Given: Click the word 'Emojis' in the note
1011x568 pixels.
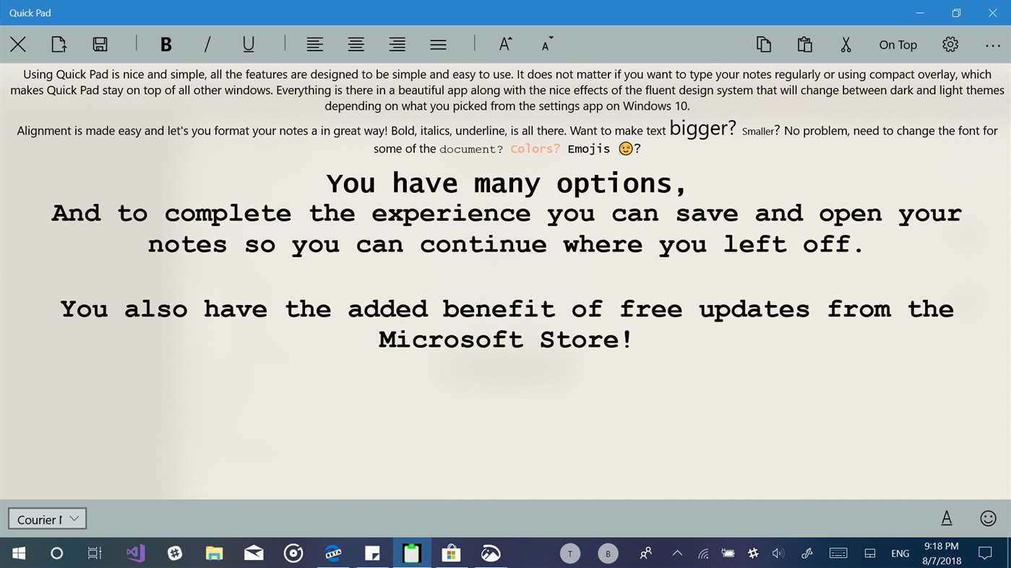Looking at the screenshot, I should tap(588, 149).
